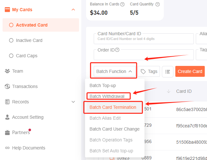Open Team via the people icon

[x=7, y=71]
